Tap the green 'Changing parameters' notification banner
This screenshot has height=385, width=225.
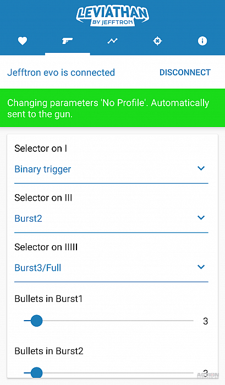(x=112, y=108)
